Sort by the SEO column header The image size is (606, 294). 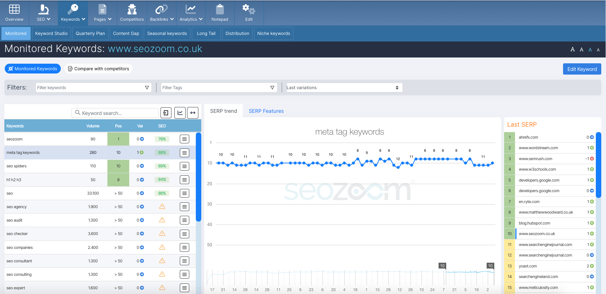point(162,126)
